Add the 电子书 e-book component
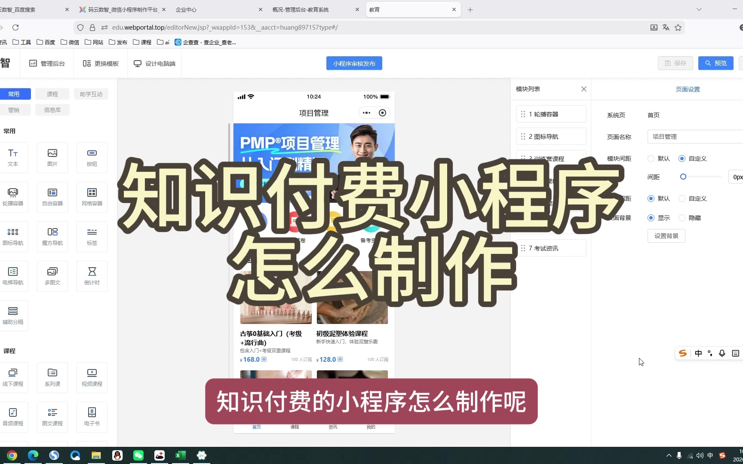743x464 pixels. tap(92, 417)
